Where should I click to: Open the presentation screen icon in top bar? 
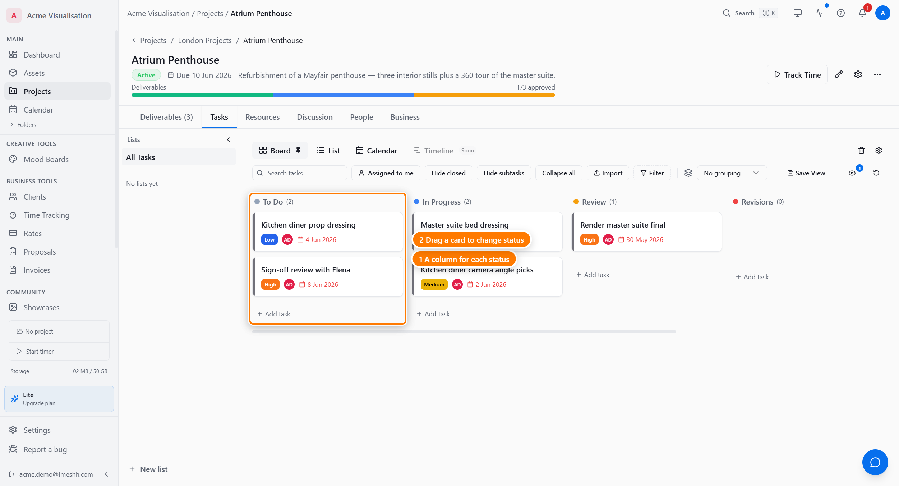pyautogui.click(x=797, y=13)
